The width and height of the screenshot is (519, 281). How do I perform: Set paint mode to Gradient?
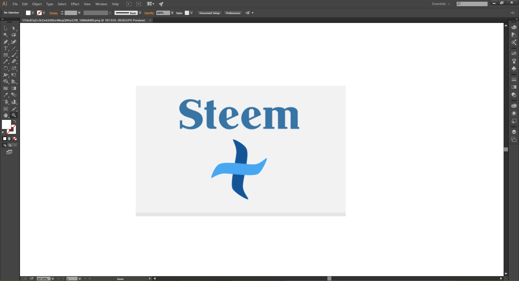(10, 139)
